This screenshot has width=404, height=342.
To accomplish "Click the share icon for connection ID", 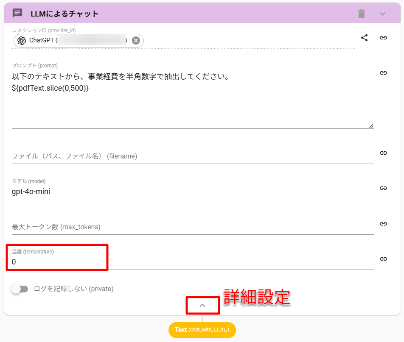I will pos(364,38).
